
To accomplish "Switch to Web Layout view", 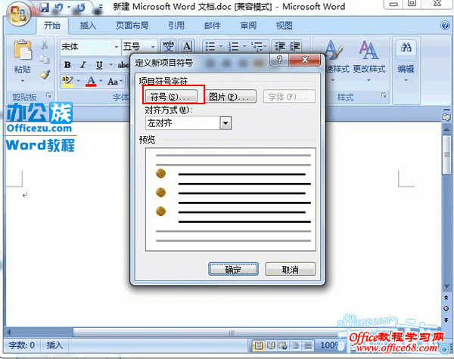I will (283, 345).
